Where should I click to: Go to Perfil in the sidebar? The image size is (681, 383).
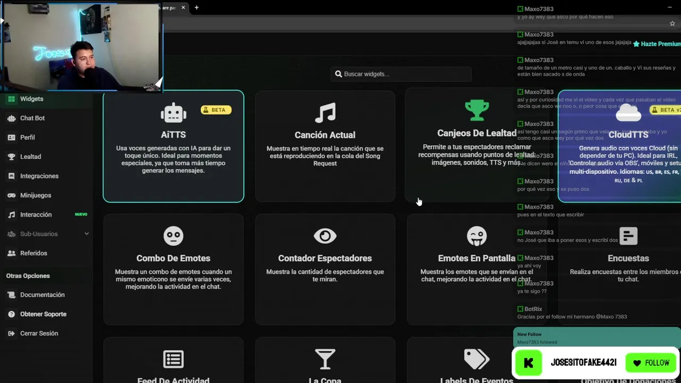(x=28, y=137)
